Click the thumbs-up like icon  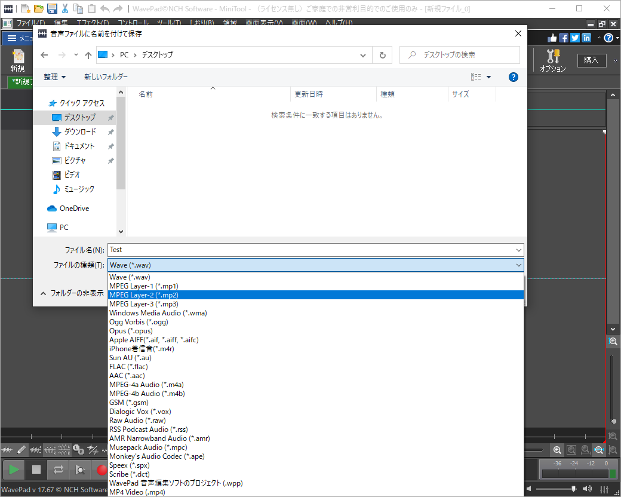point(552,38)
